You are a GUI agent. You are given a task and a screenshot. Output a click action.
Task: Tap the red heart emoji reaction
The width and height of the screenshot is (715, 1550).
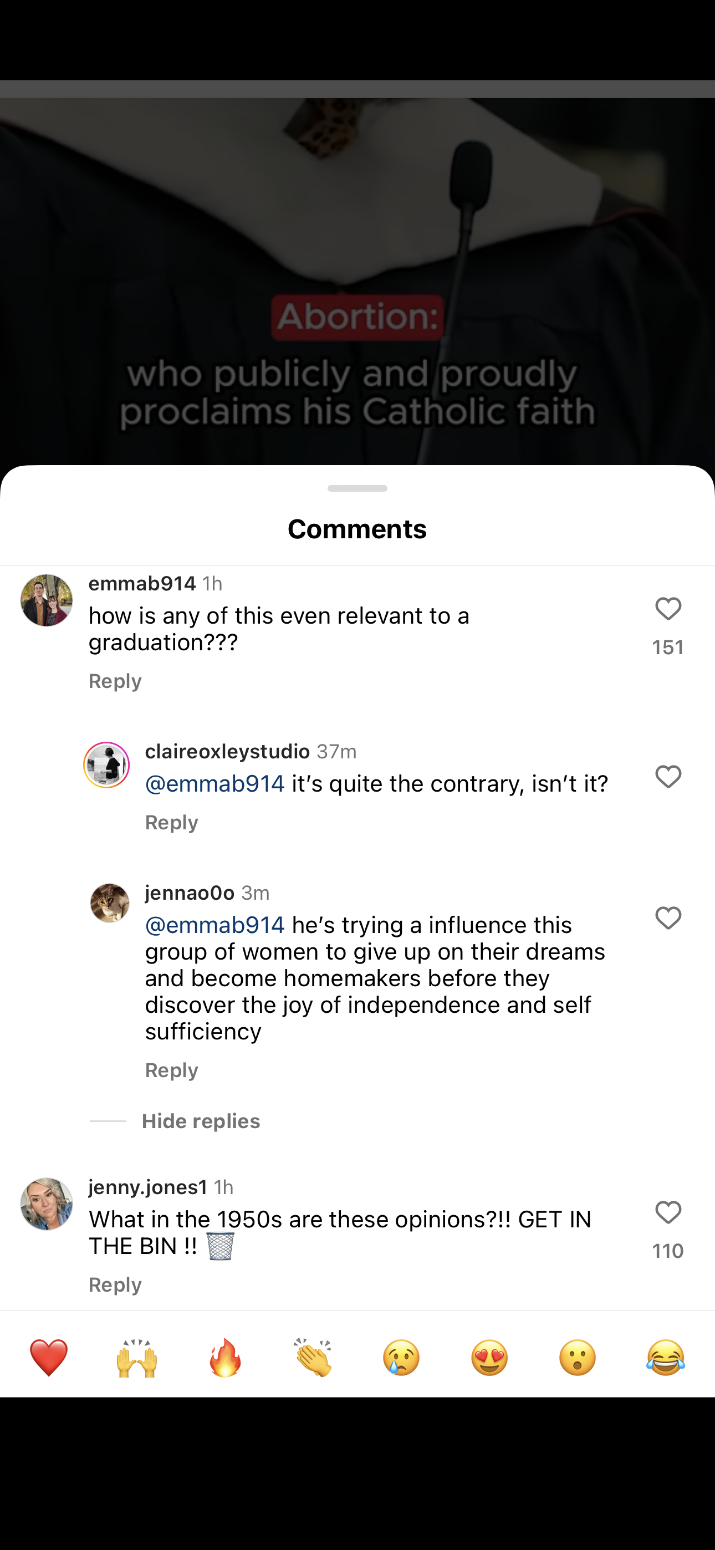tap(49, 1358)
